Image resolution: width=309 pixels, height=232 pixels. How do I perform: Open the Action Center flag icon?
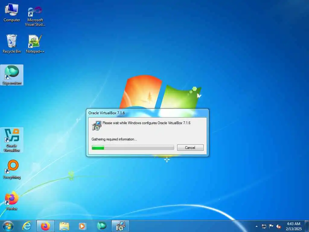271,226
